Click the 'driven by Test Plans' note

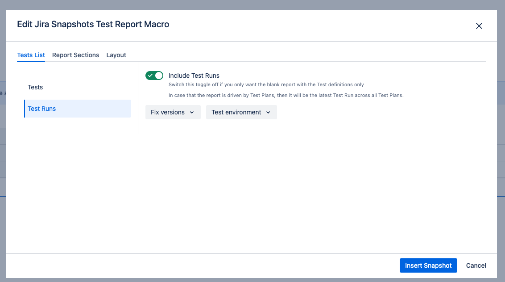tap(286, 95)
